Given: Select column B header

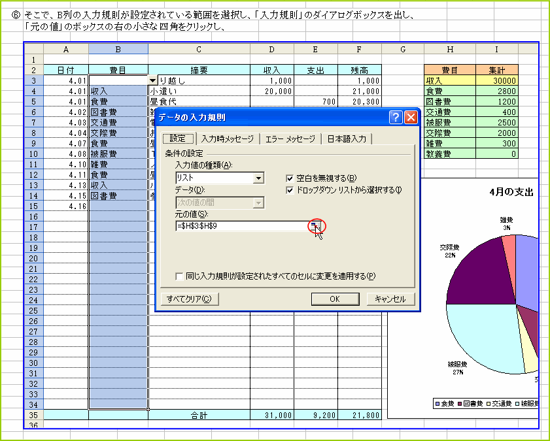Looking at the screenshot, I should click(118, 49).
